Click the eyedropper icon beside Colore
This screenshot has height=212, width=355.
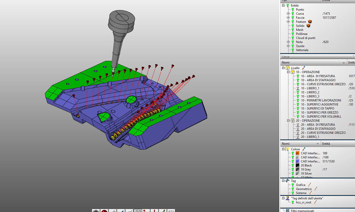[x=304, y=149]
